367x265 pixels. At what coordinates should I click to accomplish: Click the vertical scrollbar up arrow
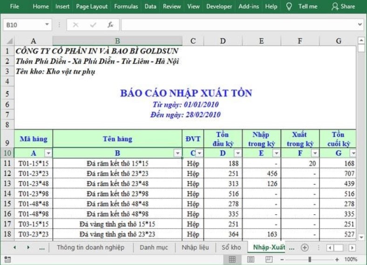[361, 40]
